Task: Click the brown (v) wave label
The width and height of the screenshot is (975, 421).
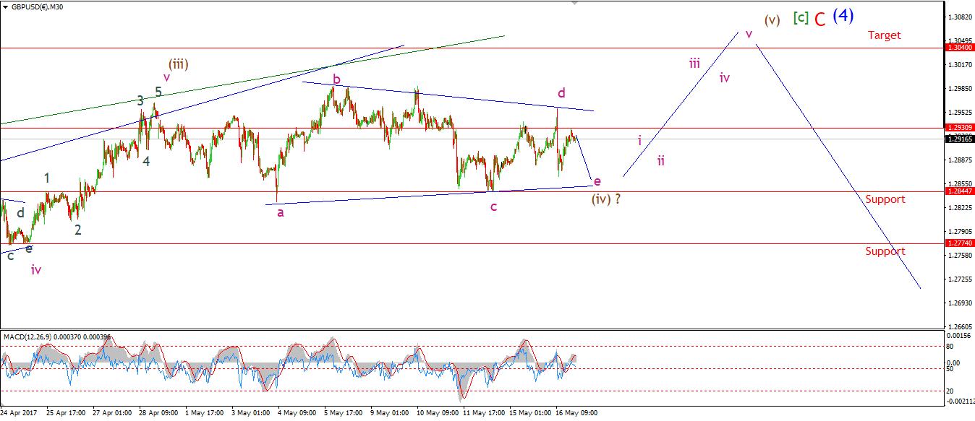Action: click(x=772, y=20)
